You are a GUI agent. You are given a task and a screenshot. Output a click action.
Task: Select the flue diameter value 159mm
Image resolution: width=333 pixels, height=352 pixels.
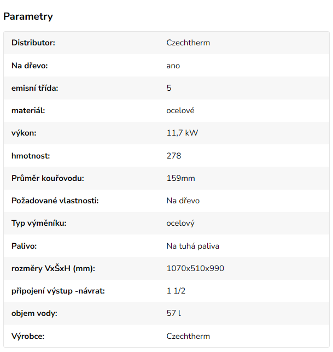(x=181, y=178)
